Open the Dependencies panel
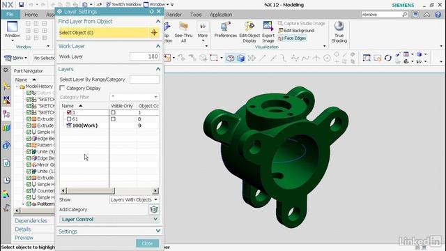This screenshot has width=446, height=251. [x=31, y=220]
